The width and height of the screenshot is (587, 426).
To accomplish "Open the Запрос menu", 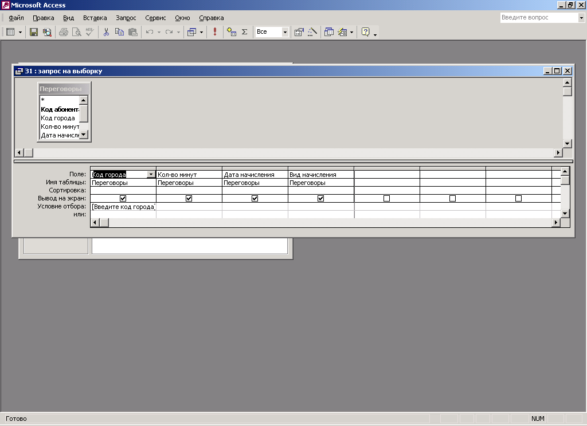I will click(126, 18).
